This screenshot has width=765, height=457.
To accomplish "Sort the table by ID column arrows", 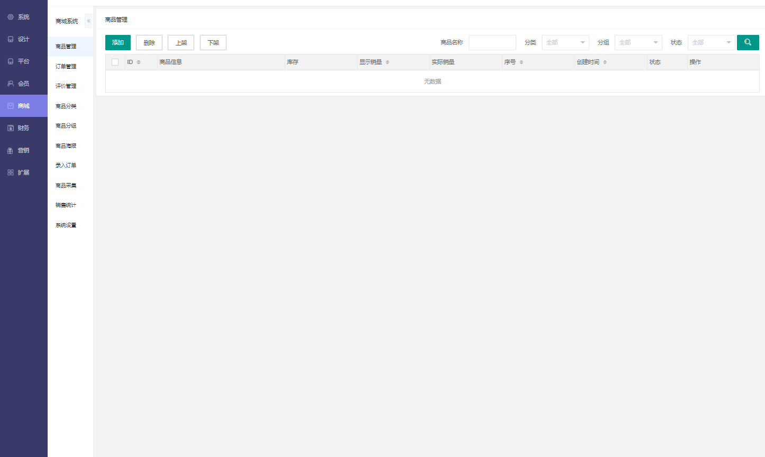I will [x=139, y=62].
